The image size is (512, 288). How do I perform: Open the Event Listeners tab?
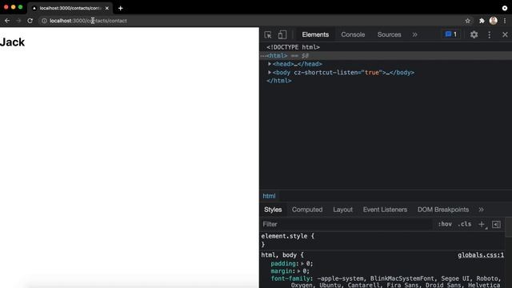(x=385, y=210)
